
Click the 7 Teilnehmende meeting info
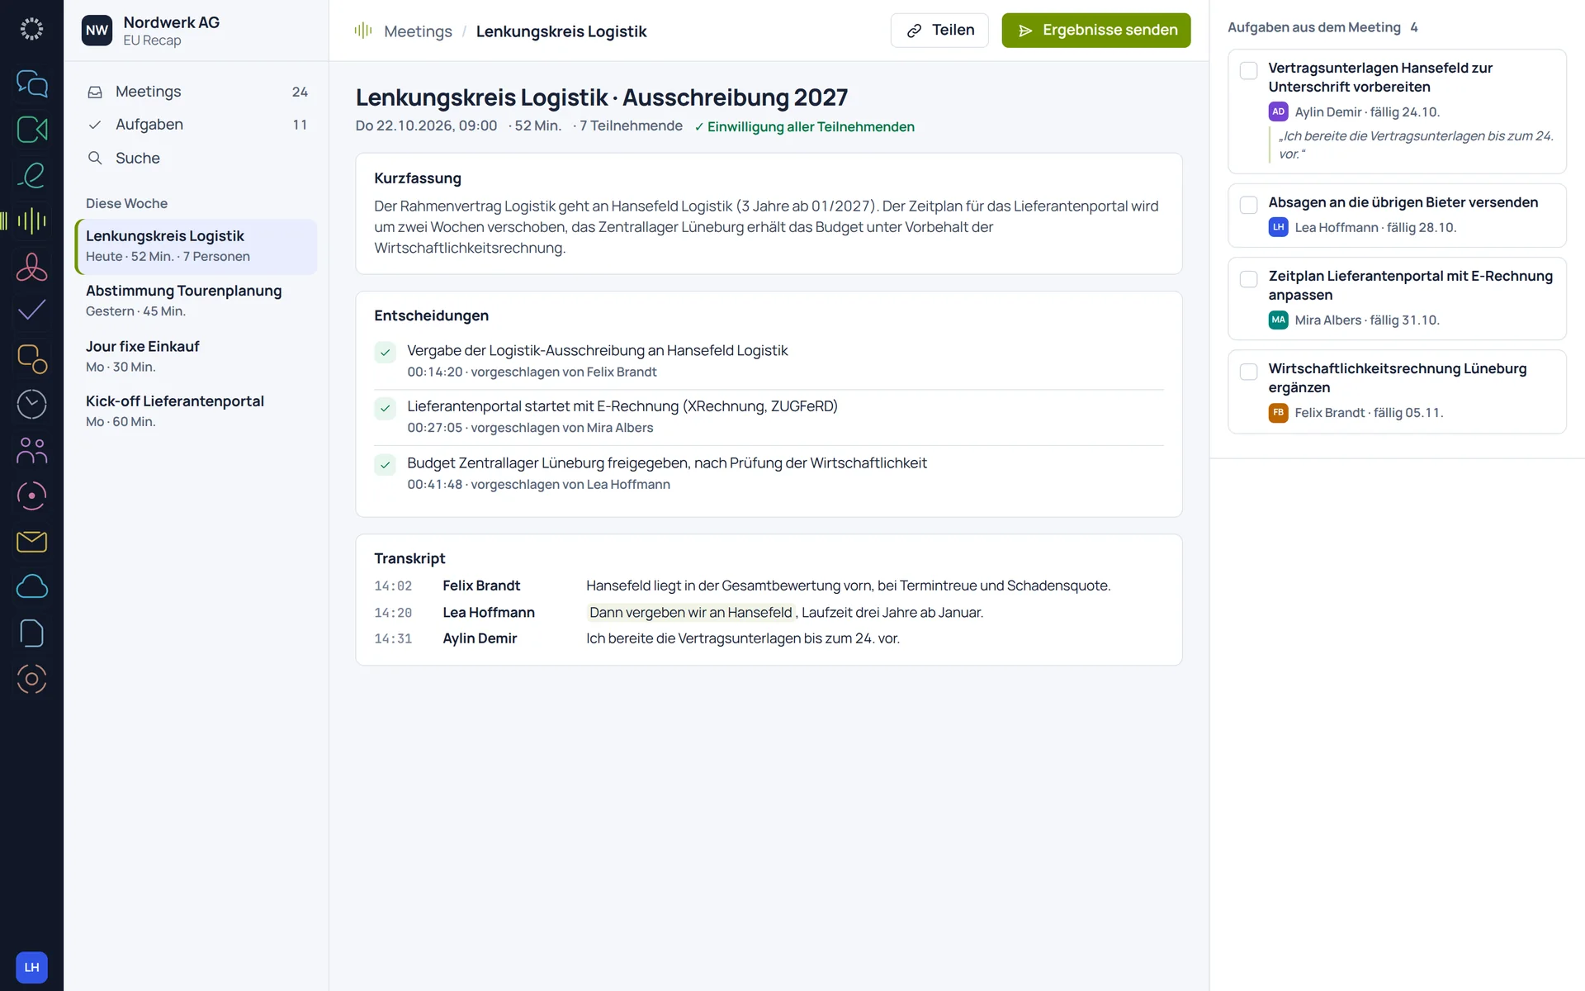631,126
